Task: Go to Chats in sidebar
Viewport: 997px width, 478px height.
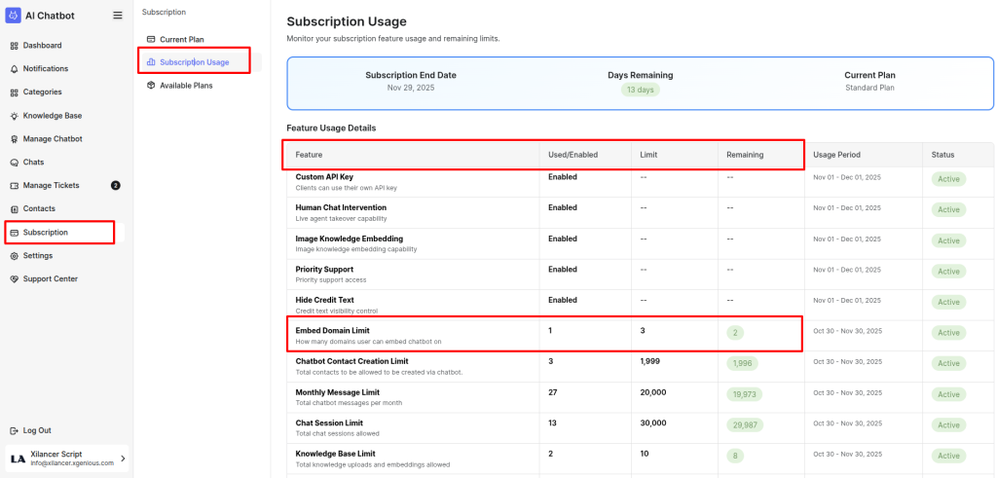Action: click(33, 163)
